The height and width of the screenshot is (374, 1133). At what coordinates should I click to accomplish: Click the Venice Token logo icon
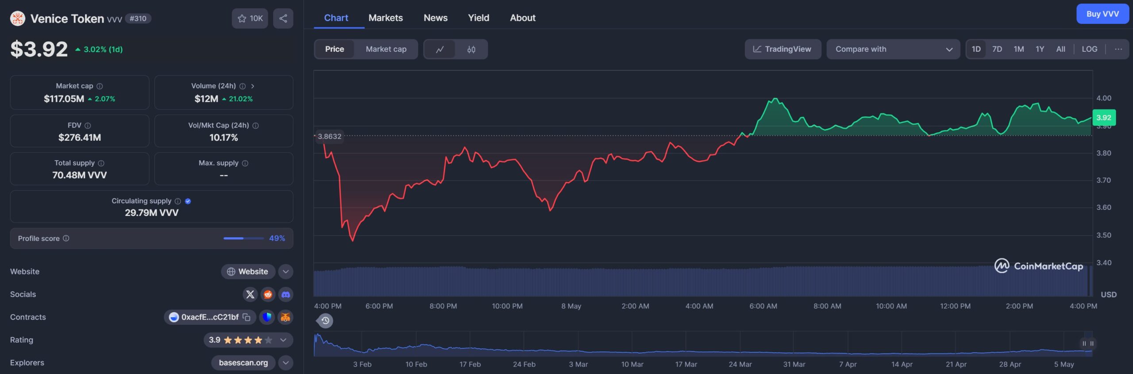point(18,18)
